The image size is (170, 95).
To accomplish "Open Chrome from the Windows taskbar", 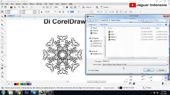I will coord(19,93).
